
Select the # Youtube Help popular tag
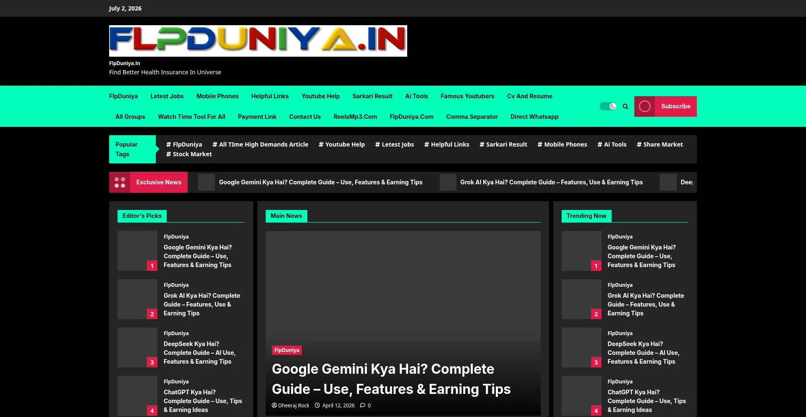(x=342, y=144)
